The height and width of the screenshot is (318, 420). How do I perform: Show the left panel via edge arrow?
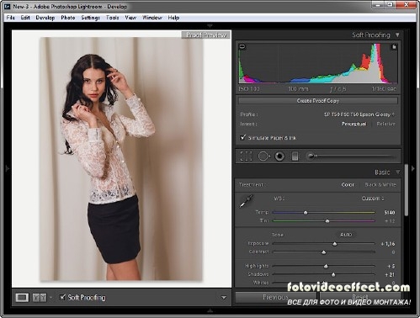(x=7, y=168)
